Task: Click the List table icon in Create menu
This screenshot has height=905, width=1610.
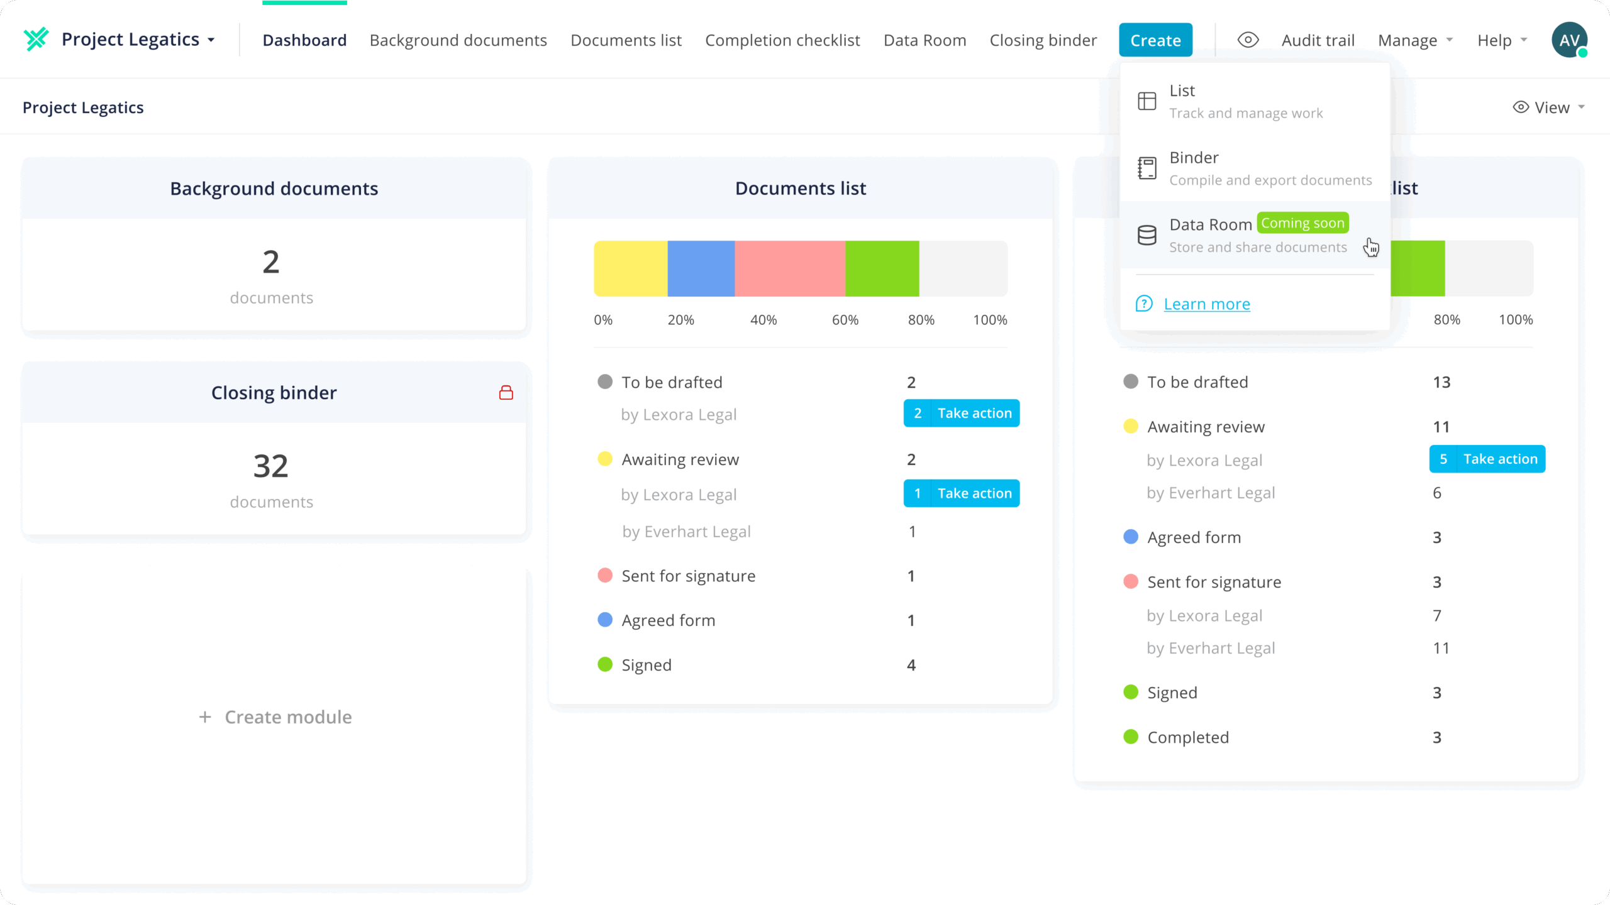Action: click(1146, 101)
